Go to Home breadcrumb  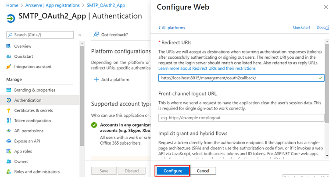click(x=12, y=5)
